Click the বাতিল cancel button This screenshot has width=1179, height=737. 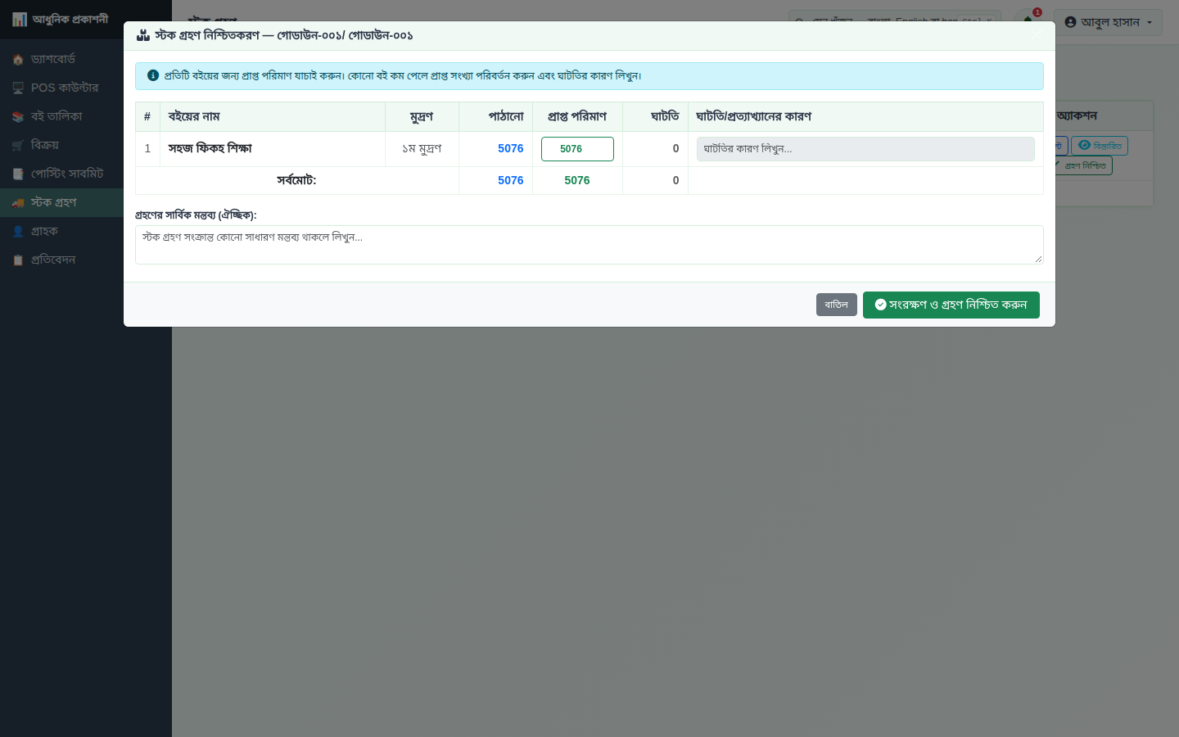tap(837, 305)
